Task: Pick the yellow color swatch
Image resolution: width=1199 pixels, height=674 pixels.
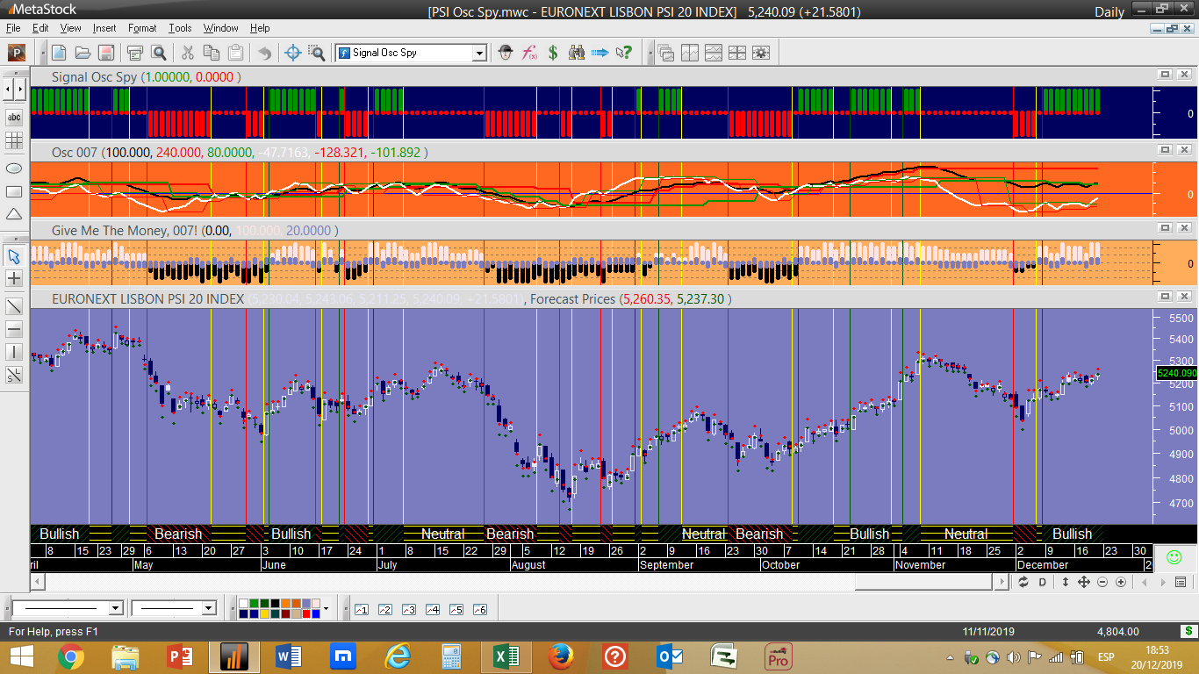Action: pyautogui.click(x=264, y=613)
